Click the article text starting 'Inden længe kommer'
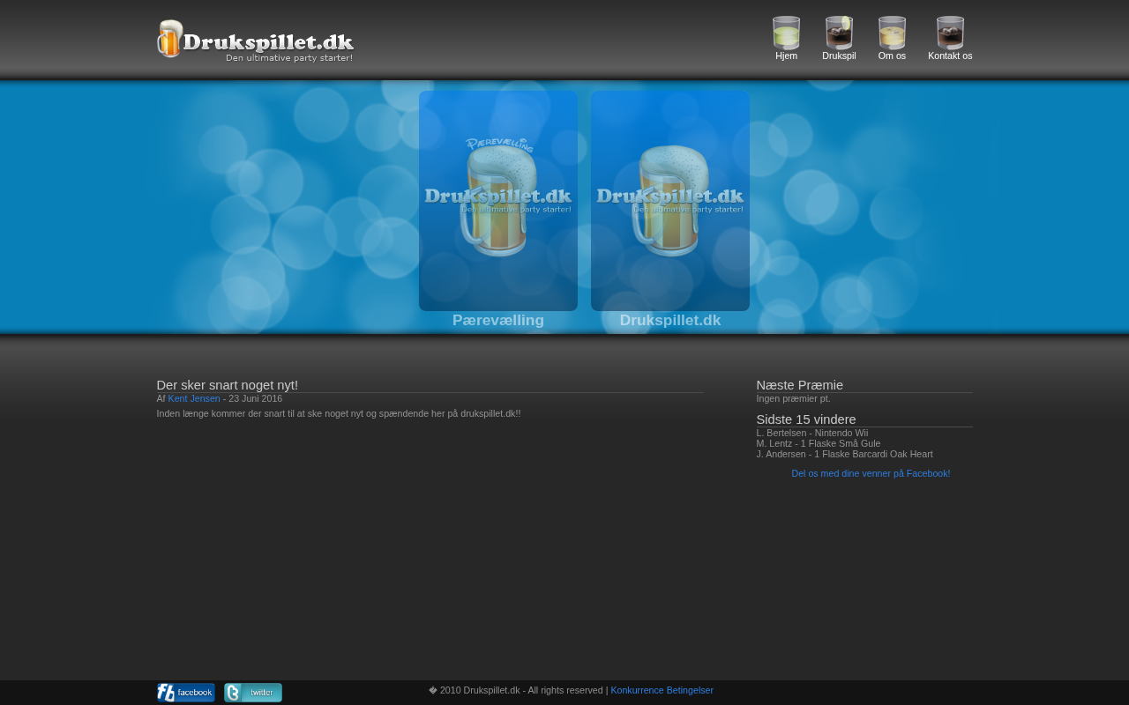 (339, 413)
